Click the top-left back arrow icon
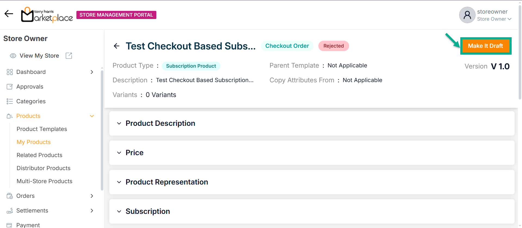Viewport: 522px width, 228px height. tap(9, 14)
